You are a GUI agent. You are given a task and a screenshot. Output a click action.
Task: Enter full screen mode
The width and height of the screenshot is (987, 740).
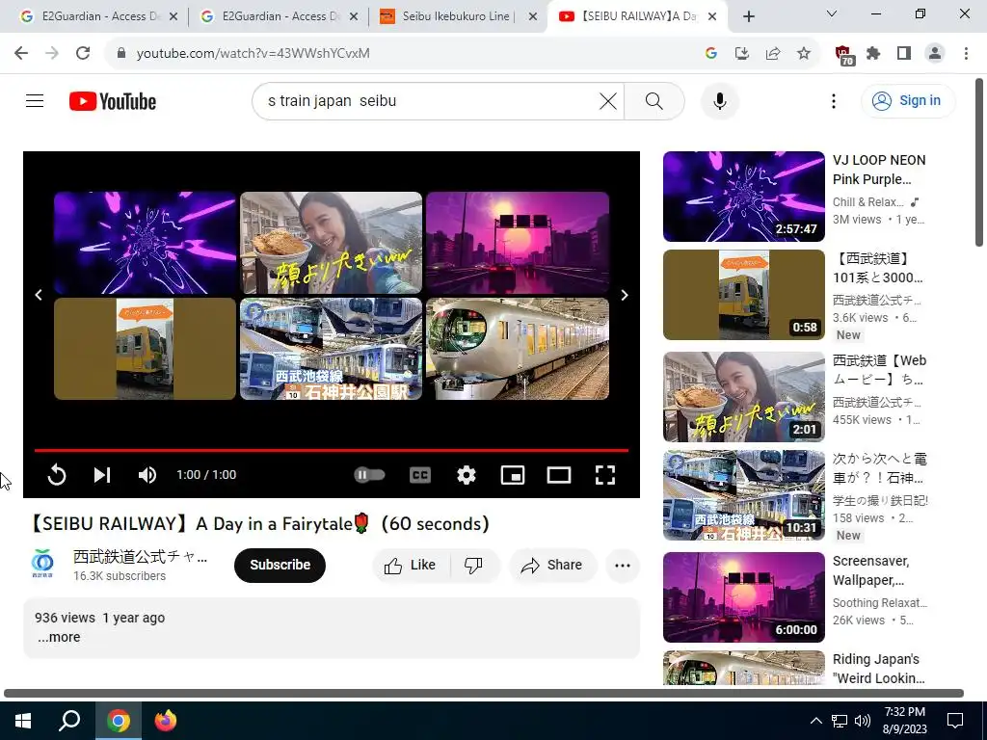click(605, 475)
